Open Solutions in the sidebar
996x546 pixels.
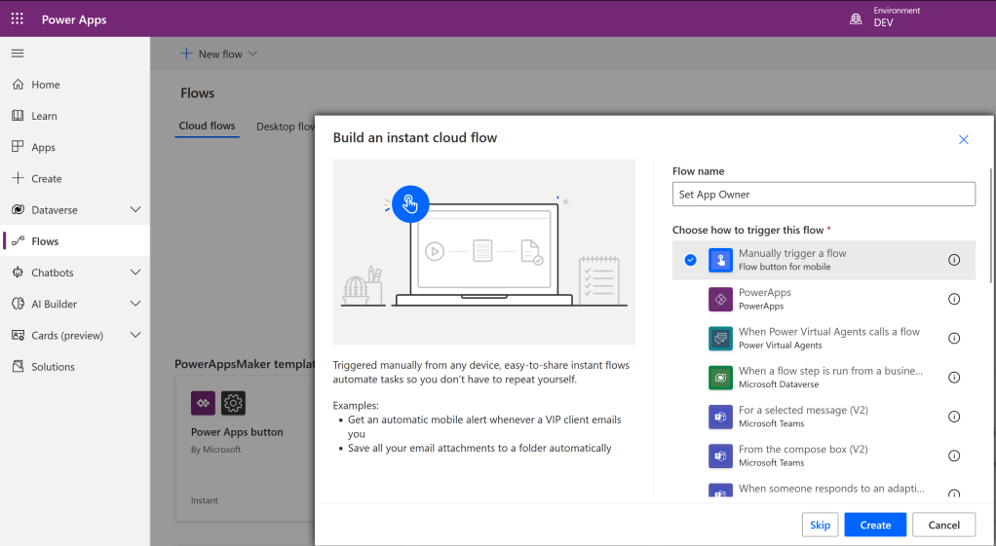pos(53,367)
